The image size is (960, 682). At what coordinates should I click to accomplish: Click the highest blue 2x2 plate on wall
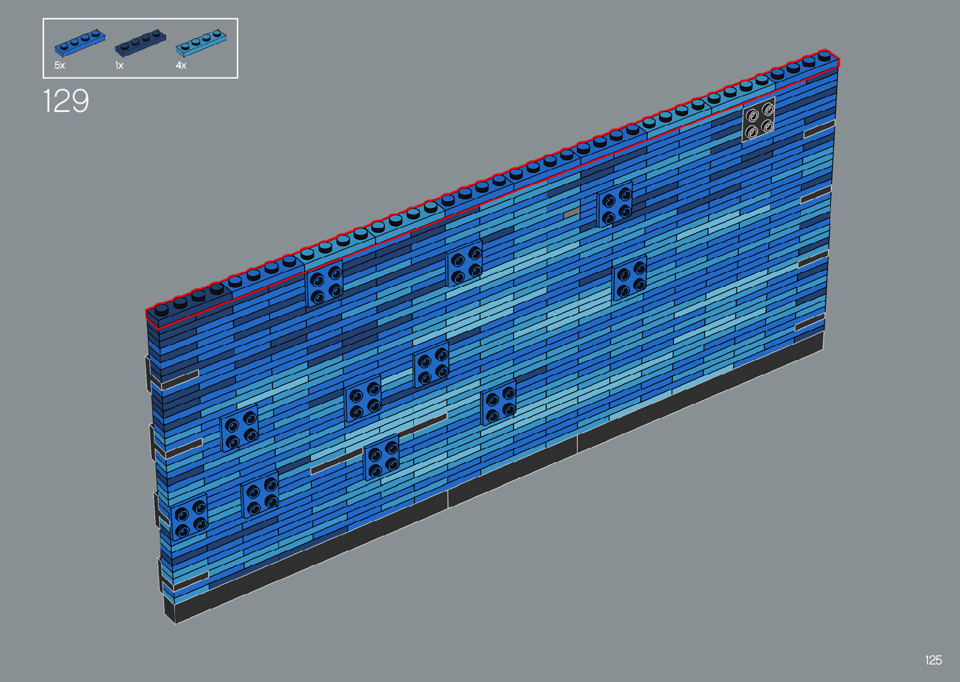point(615,204)
